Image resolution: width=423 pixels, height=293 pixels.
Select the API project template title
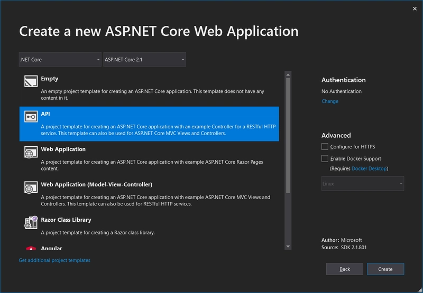pos(45,114)
